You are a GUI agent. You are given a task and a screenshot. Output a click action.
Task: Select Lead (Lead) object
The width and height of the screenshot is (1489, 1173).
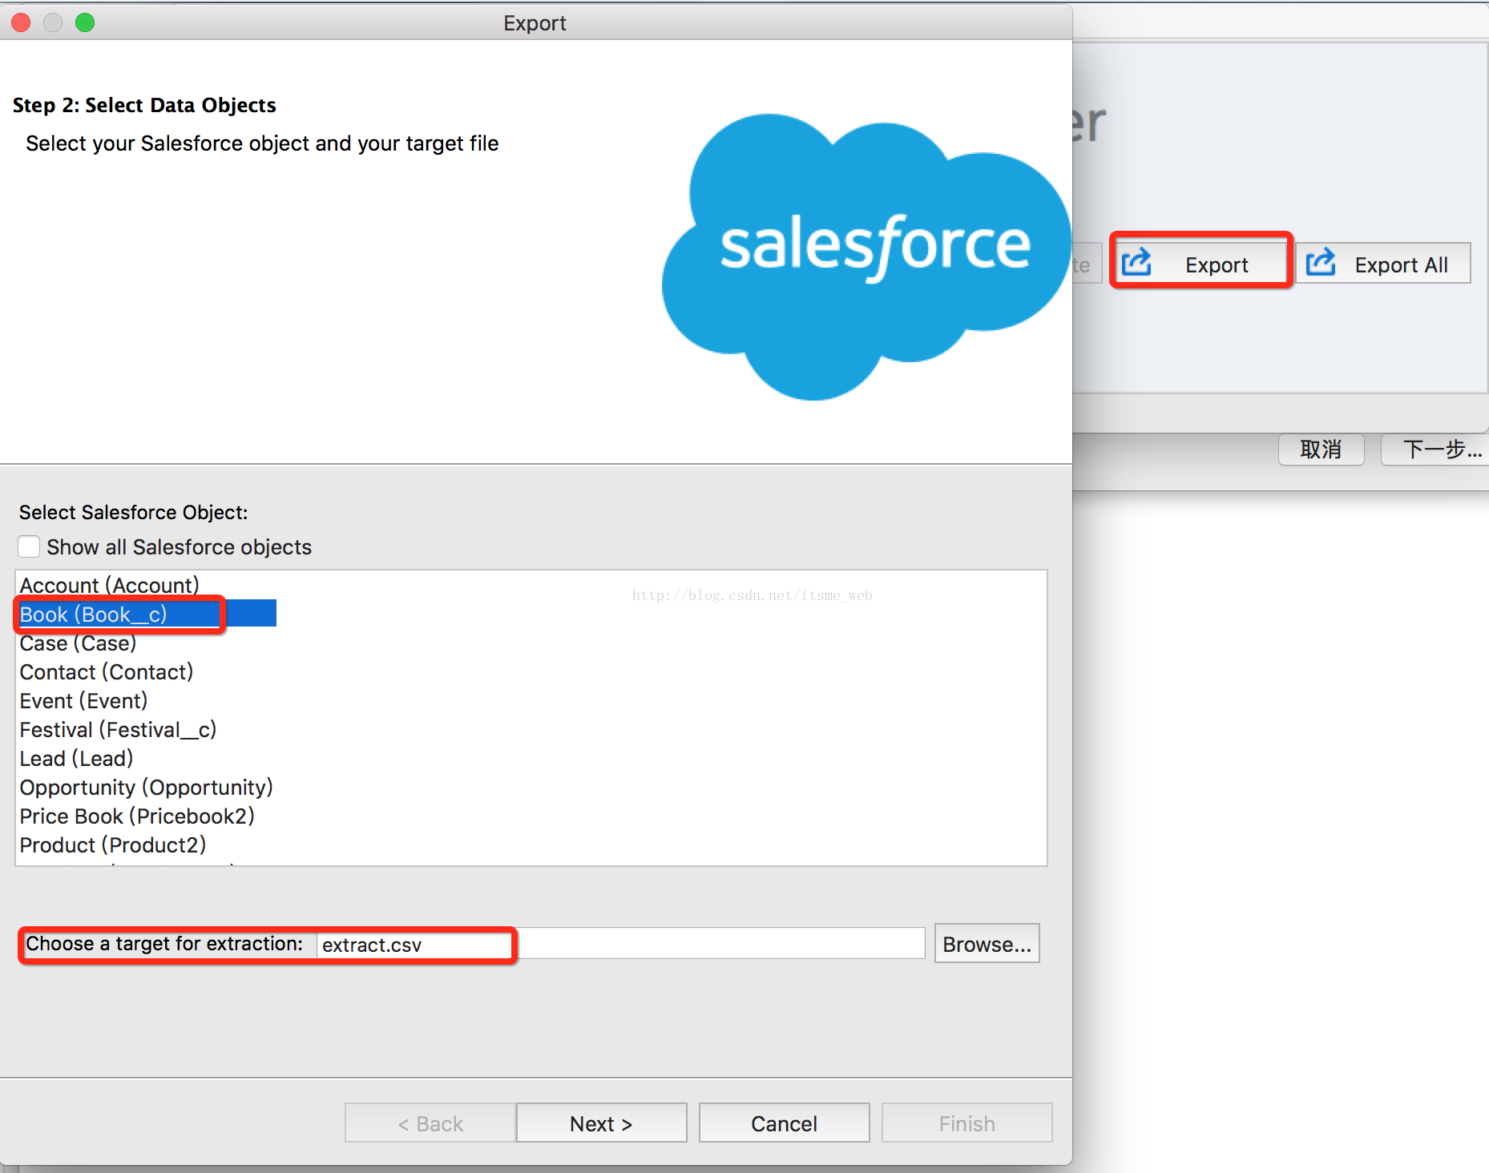pos(76,758)
